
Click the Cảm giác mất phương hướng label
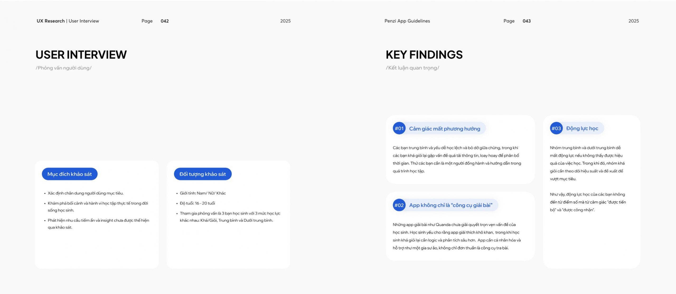click(444, 129)
